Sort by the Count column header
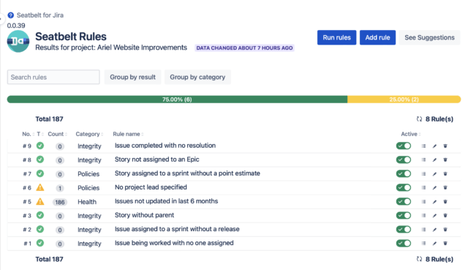This screenshot has height=270, width=468. tap(57, 134)
